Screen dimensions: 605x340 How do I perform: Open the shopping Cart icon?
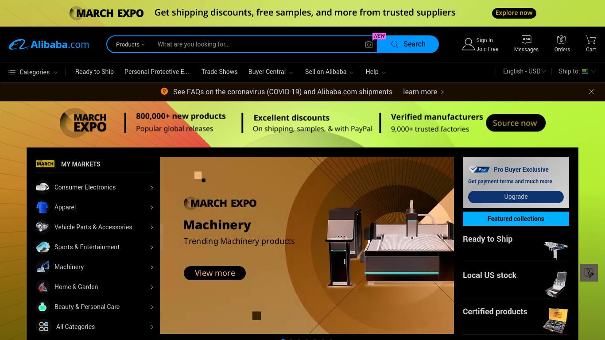pyautogui.click(x=591, y=40)
